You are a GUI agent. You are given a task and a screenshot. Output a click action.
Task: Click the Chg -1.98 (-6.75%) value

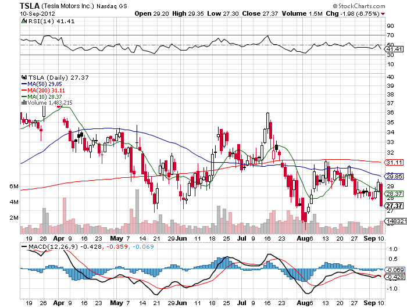pos(353,14)
